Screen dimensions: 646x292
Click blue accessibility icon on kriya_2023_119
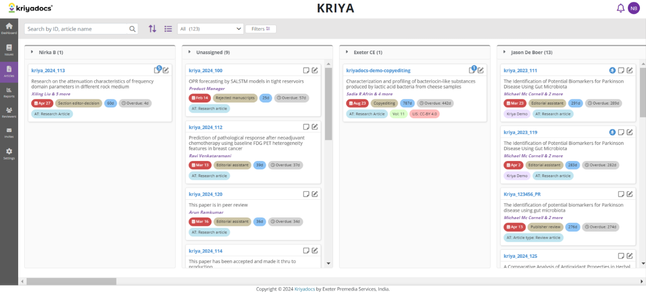(x=612, y=132)
